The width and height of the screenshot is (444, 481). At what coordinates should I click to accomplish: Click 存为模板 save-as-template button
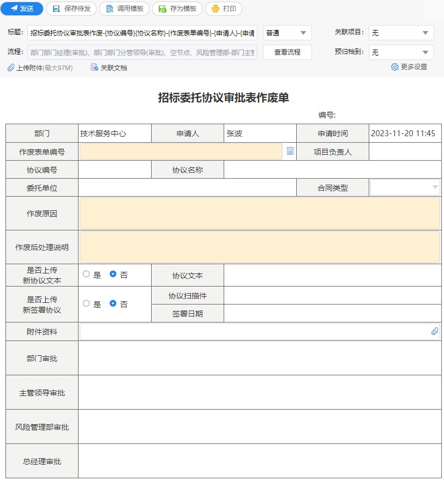pyautogui.click(x=177, y=9)
